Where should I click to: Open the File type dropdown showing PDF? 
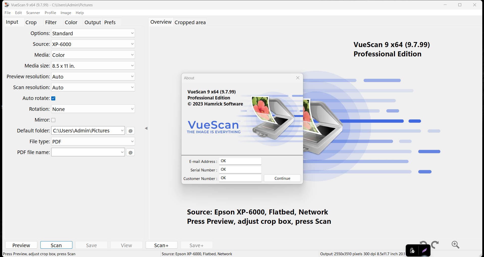pos(93,141)
